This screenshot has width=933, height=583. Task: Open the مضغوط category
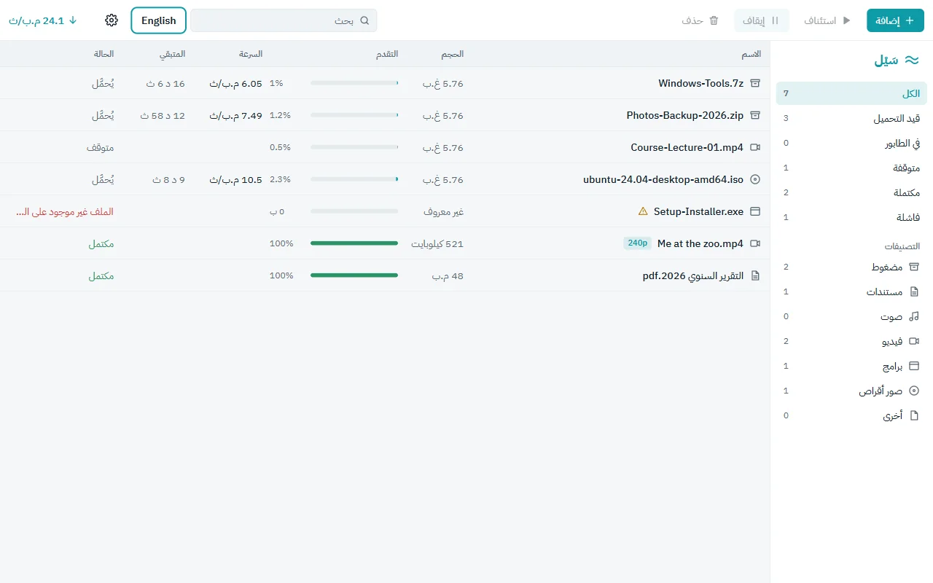[x=851, y=267]
